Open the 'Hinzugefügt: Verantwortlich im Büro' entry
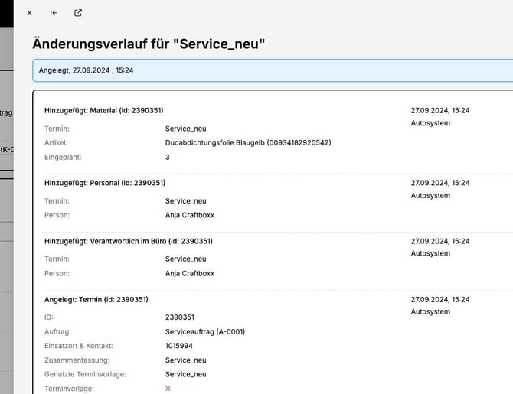This screenshot has width=513, height=394. pyautogui.click(x=128, y=241)
